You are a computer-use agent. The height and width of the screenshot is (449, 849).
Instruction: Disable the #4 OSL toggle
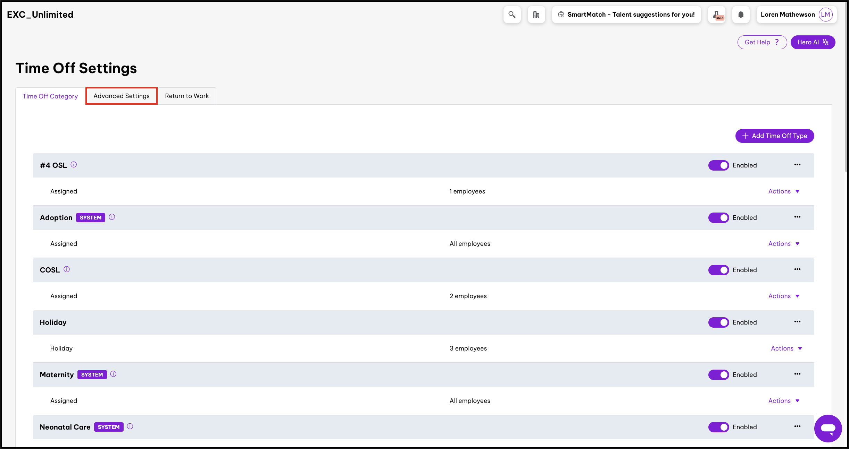coord(718,165)
